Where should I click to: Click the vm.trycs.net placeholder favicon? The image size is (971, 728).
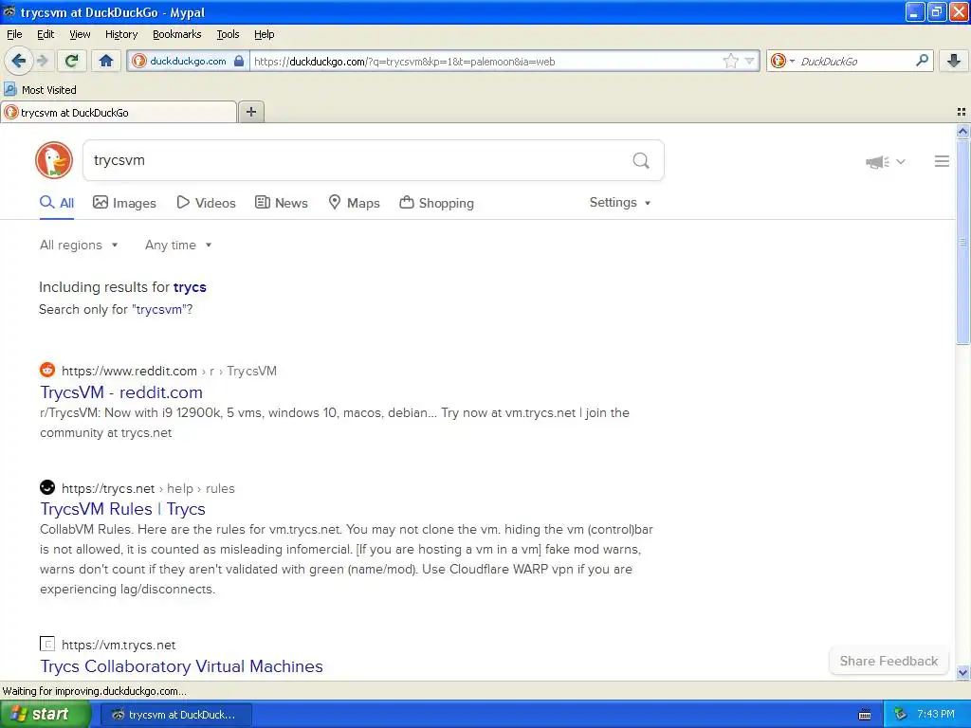pyautogui.click(x=47, y=644)
